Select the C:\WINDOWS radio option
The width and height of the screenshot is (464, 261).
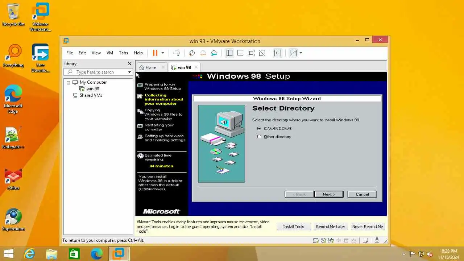[x=259, y=128]
